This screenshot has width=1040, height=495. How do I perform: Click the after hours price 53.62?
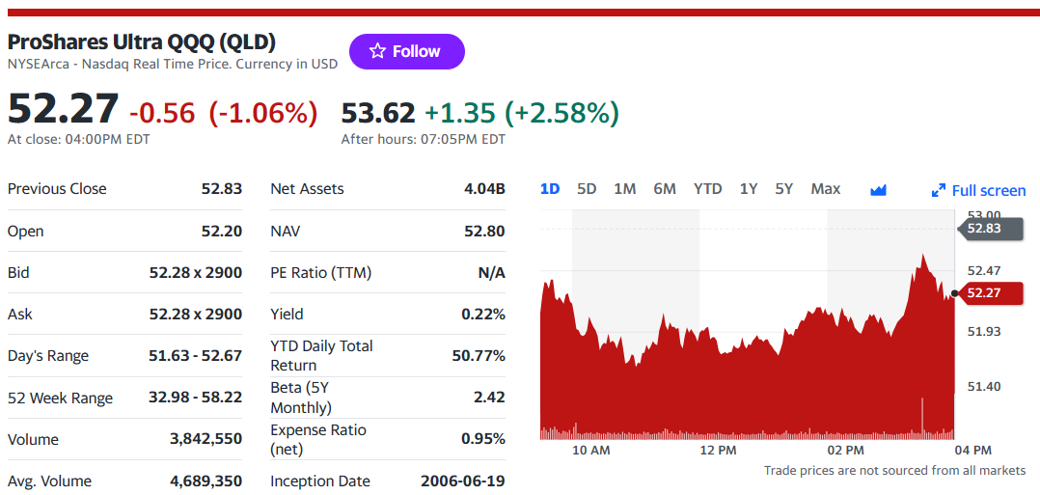(x=378, y=113)
